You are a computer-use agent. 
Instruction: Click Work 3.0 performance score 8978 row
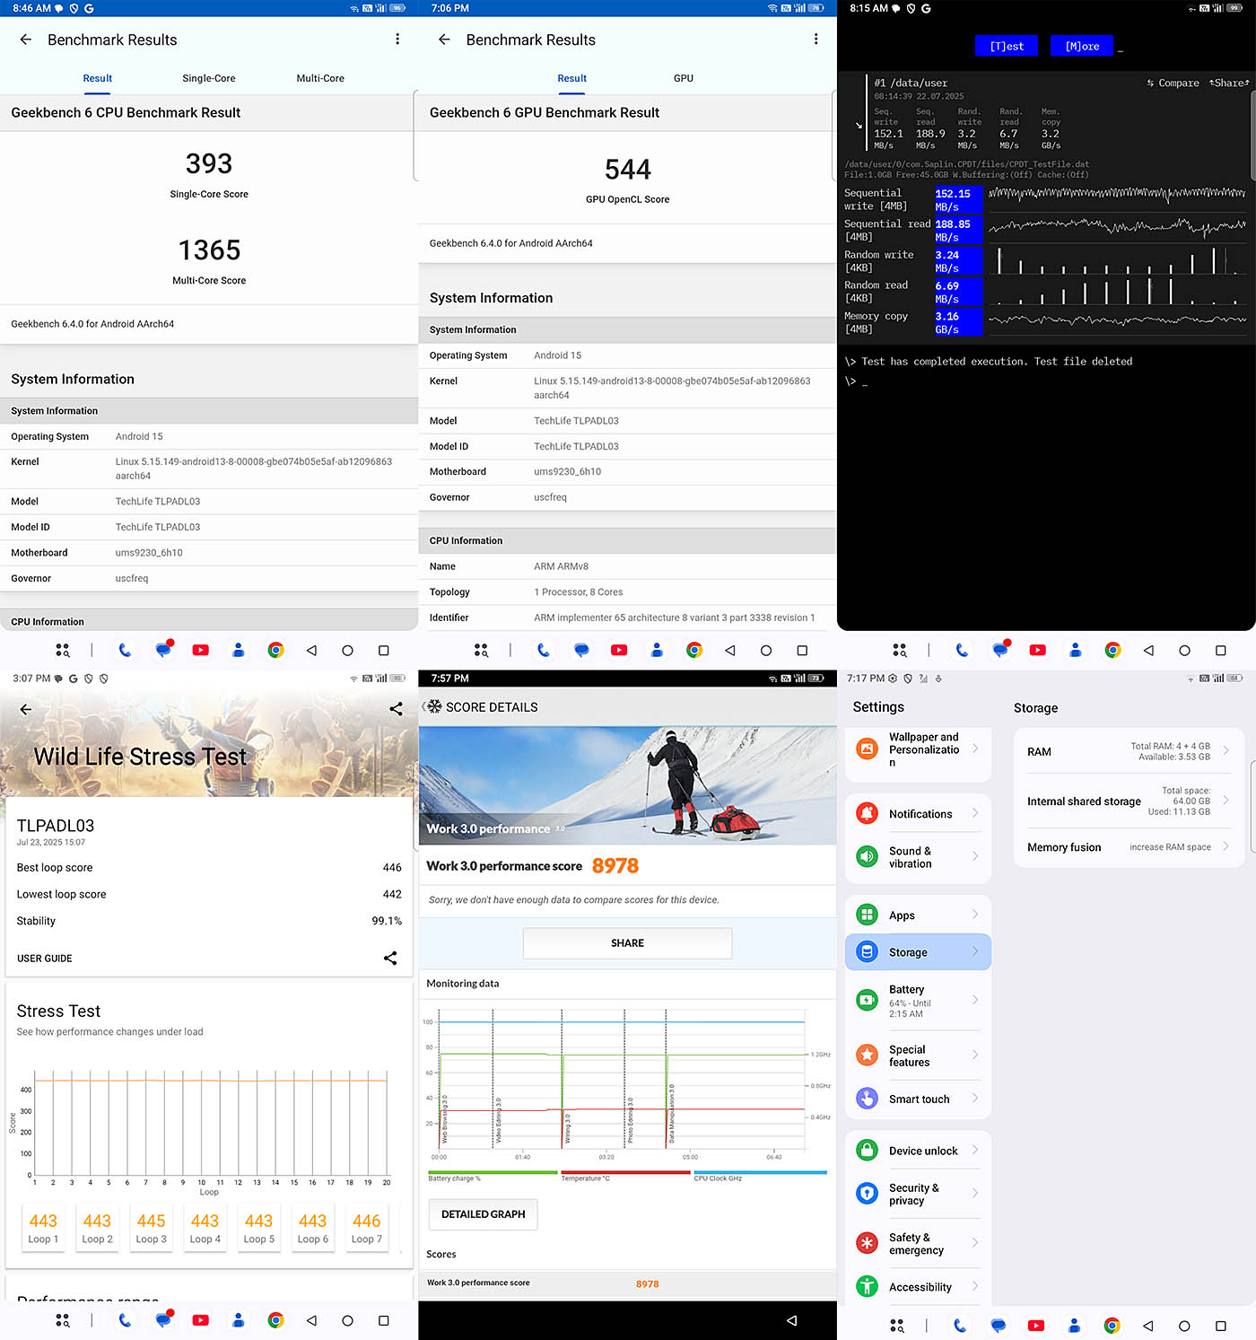627,1283
